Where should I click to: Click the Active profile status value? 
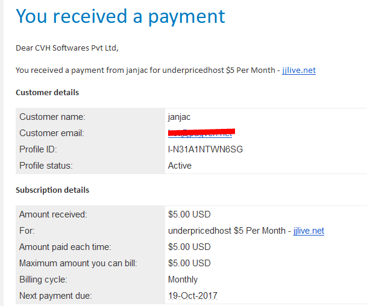pyautogui.click(x=180, y=166)
